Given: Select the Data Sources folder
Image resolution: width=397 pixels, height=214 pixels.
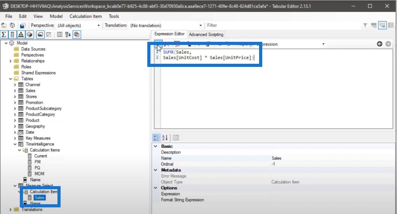Looking at the screenshot, I should 33,49.
